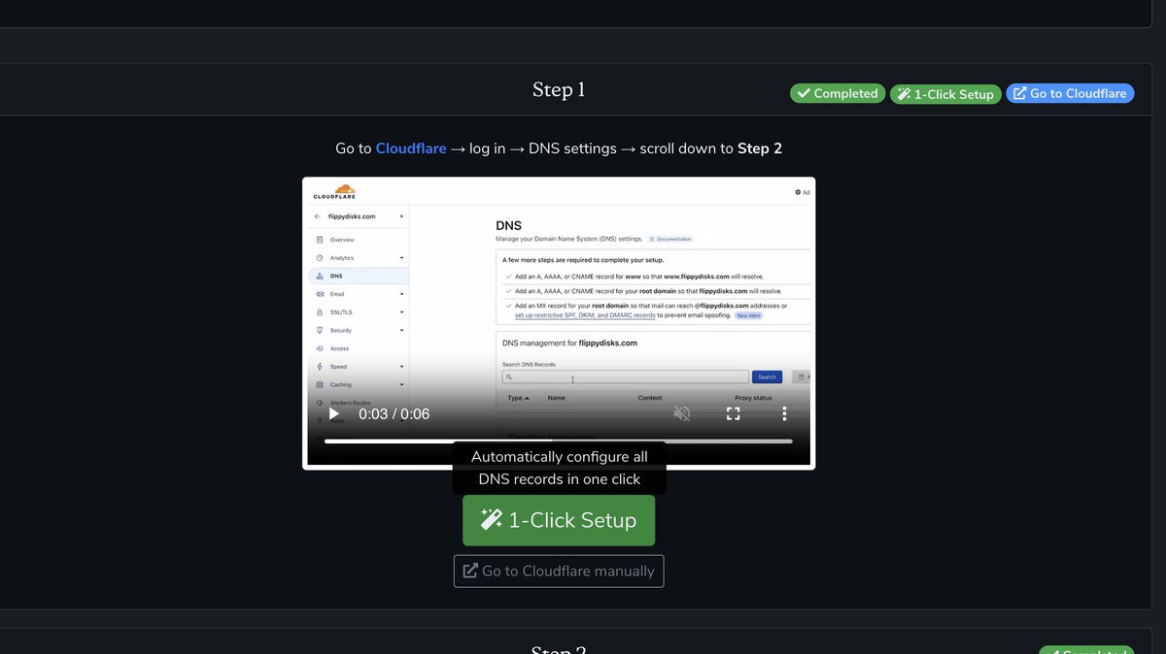Expand the Speed arrow in the video sidebar

[401, 367]
